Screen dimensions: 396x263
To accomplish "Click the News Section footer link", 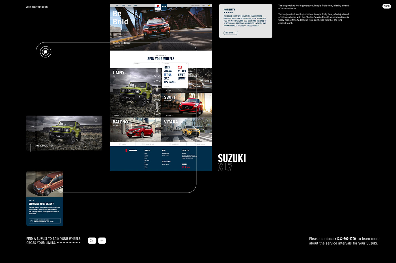I will [x=165, y=153].
